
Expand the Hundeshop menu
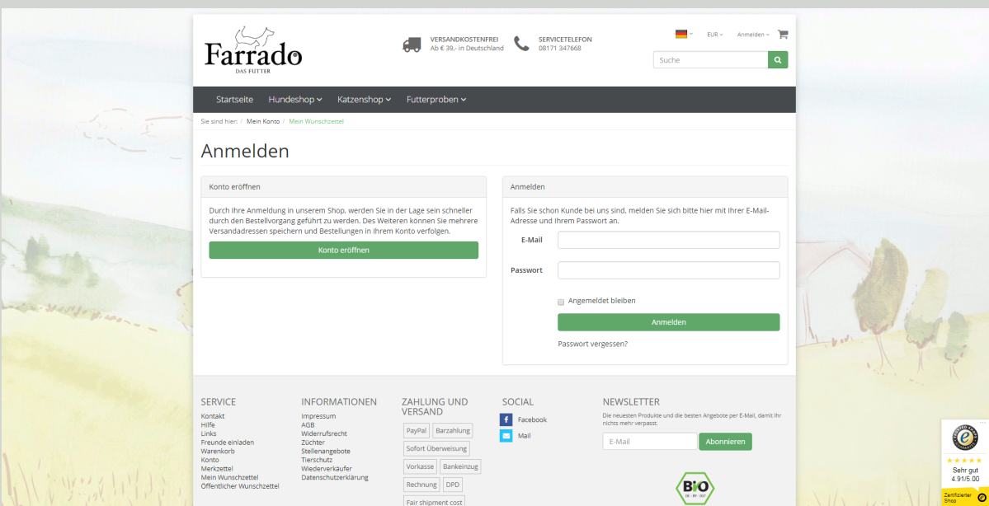pos(295,100)
